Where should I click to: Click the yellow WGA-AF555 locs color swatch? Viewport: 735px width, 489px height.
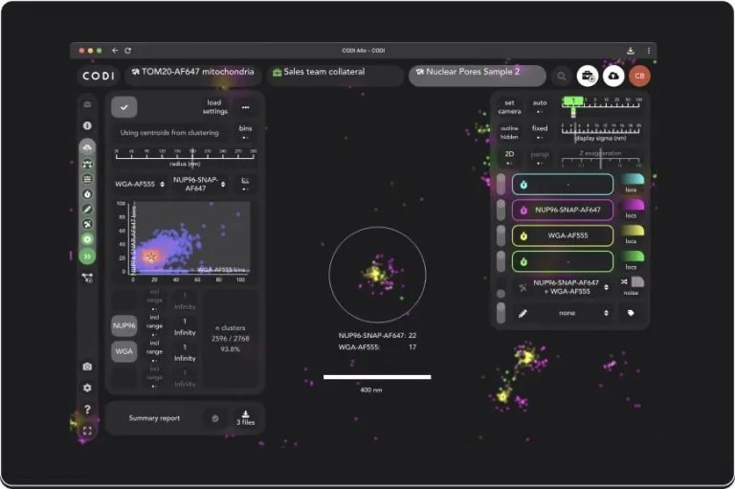point(633,231)
